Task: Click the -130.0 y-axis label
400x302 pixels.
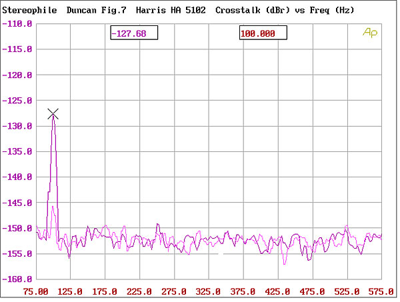Action: [17, 126]
